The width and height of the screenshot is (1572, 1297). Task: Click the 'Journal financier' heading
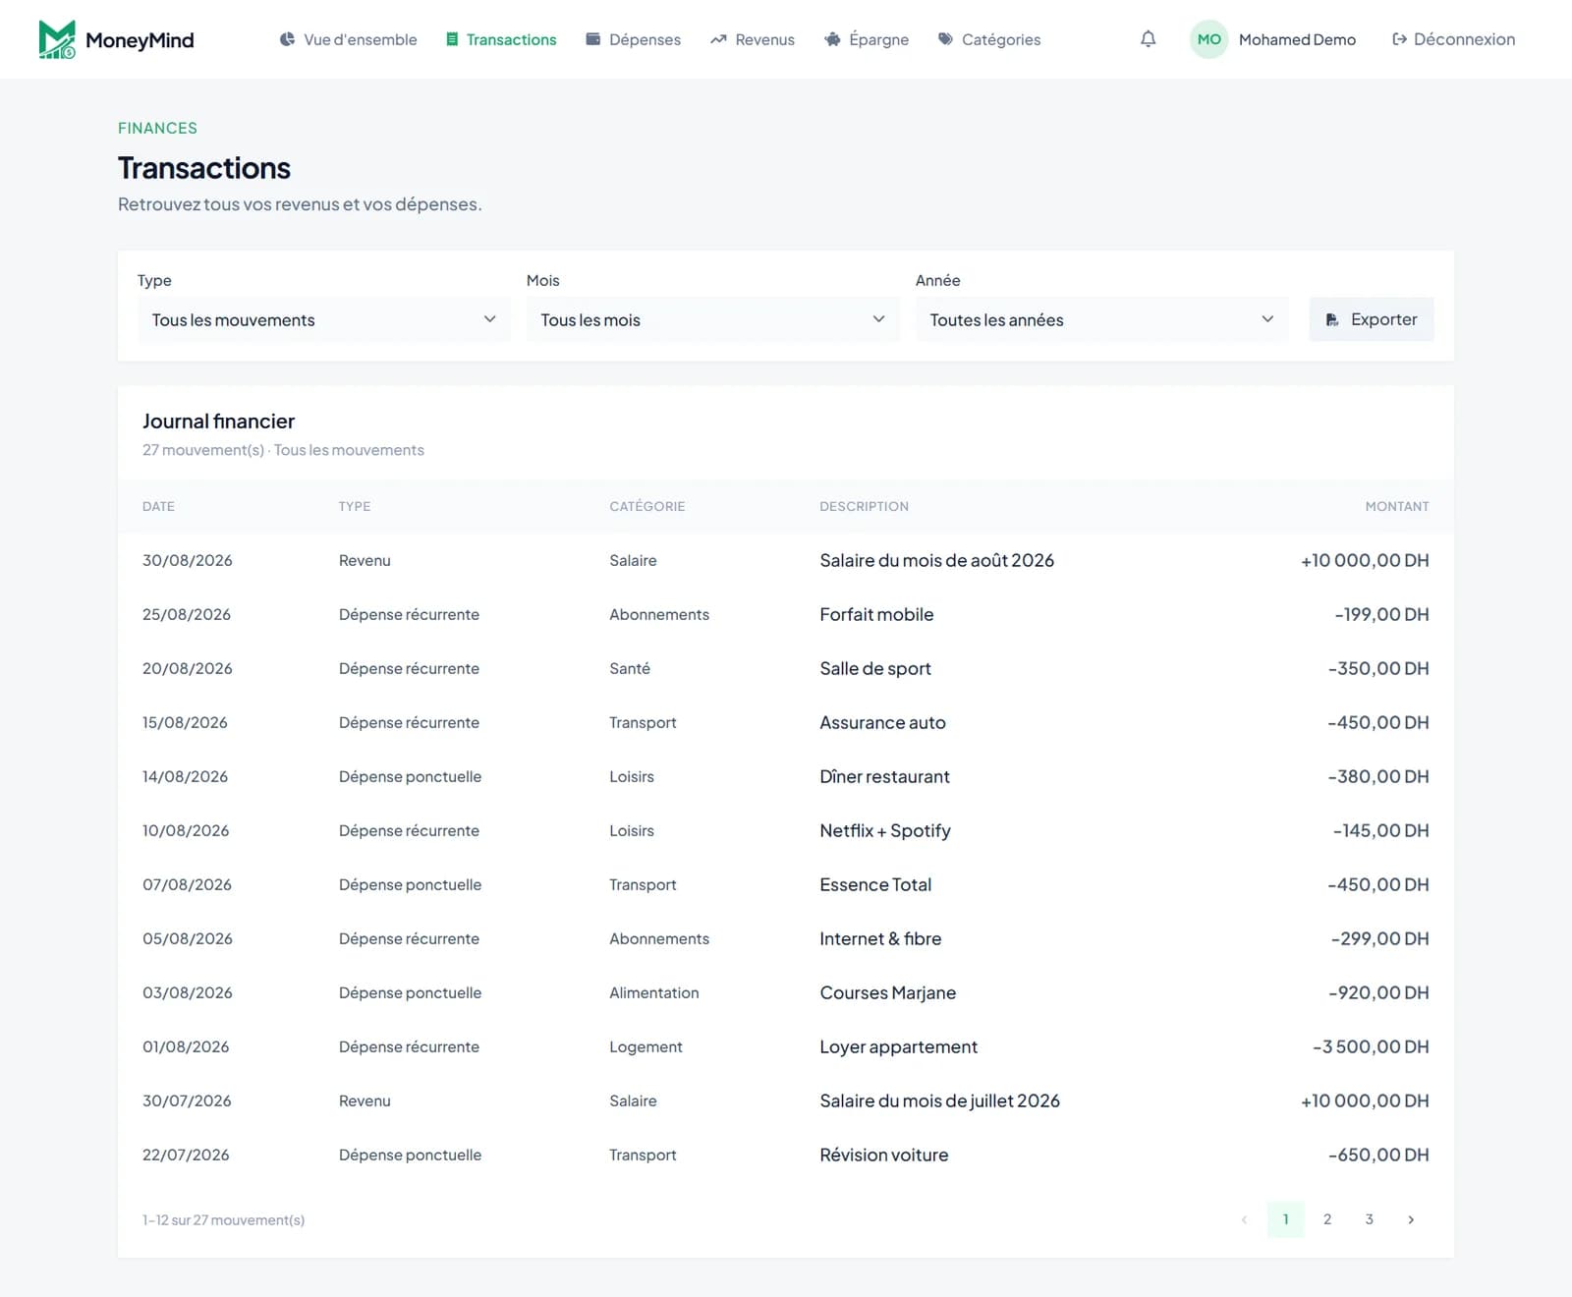[218, 421]
